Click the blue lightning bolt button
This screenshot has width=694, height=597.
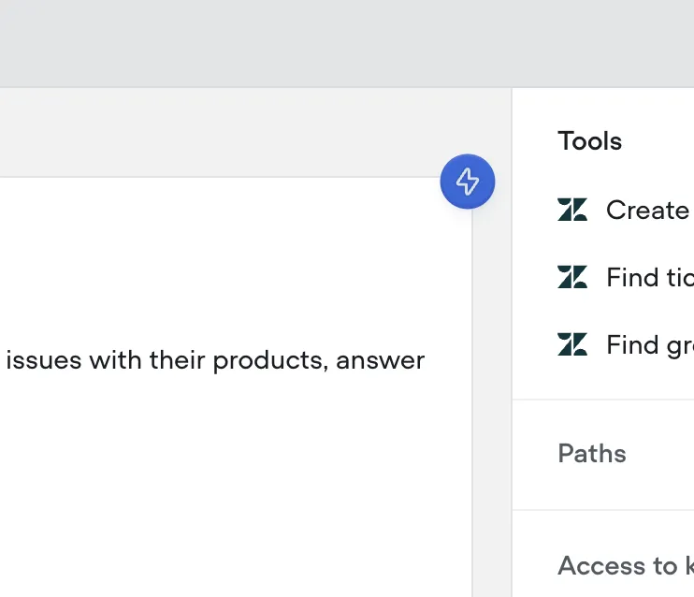tap(468, 182)
